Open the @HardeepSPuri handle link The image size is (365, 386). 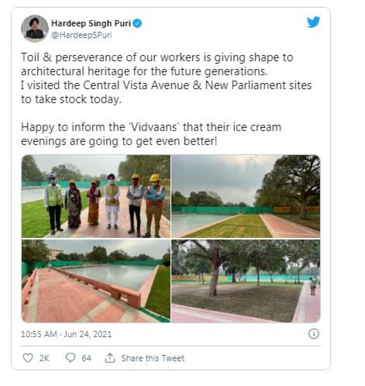click(82, 35)
